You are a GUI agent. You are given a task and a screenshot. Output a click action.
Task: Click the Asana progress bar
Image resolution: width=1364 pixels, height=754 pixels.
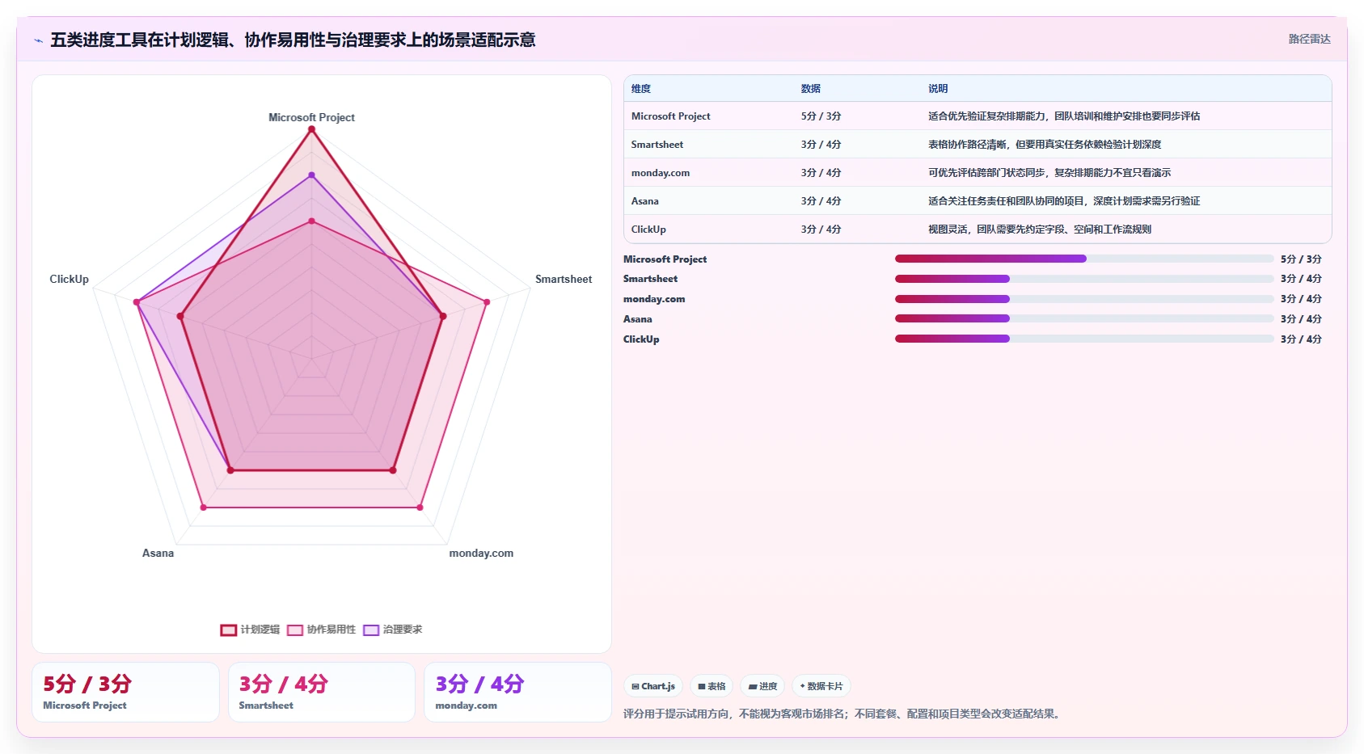[x=1084, y=318]
